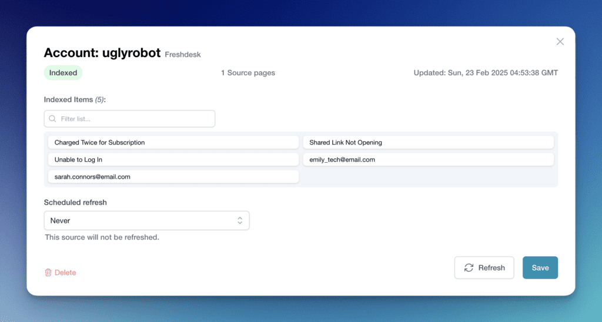The image size is (602, 322).
Task: Select the Charged Twice for Subscription item
Action: coord(173,143)
